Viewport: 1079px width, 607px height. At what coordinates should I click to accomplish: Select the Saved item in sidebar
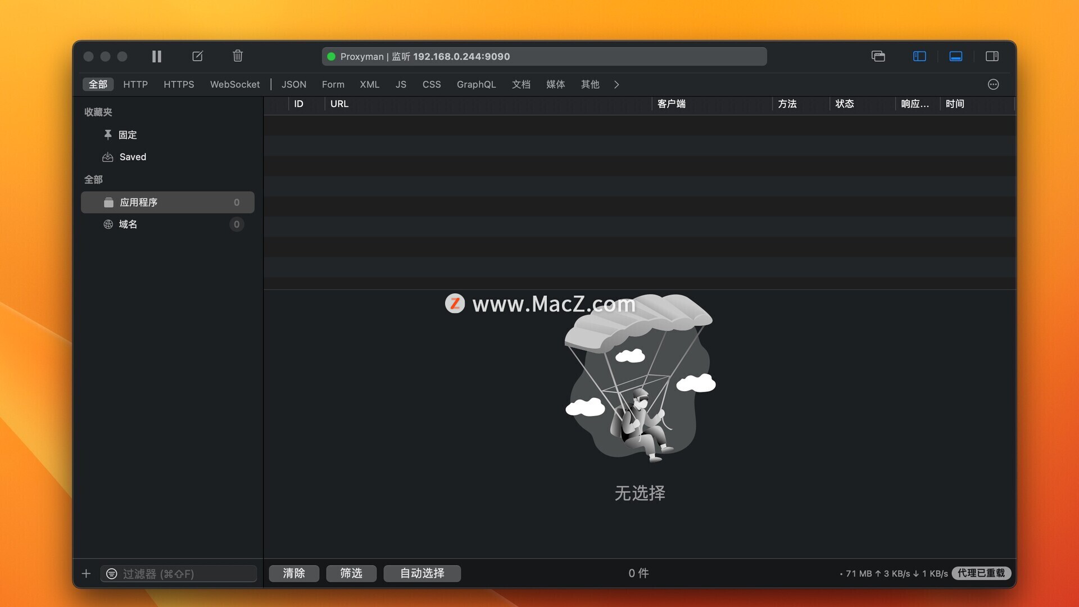pos(167,157)
